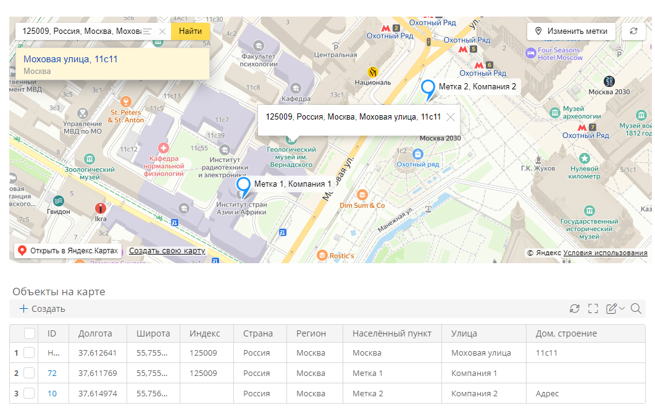Toggle the select-all header checkbox
655x408 pixels.
pos(29,333)
